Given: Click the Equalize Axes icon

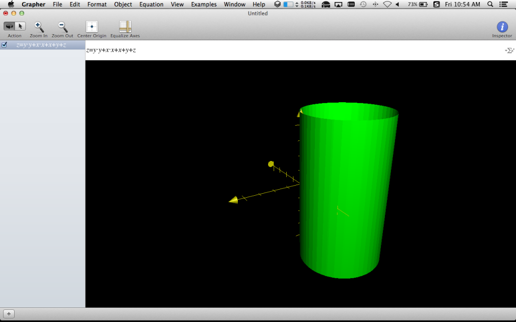Looking at the screenshot, I should [x=125, y=27].
